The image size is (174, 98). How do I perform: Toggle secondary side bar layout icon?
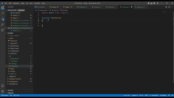click(x=154, y=3)
